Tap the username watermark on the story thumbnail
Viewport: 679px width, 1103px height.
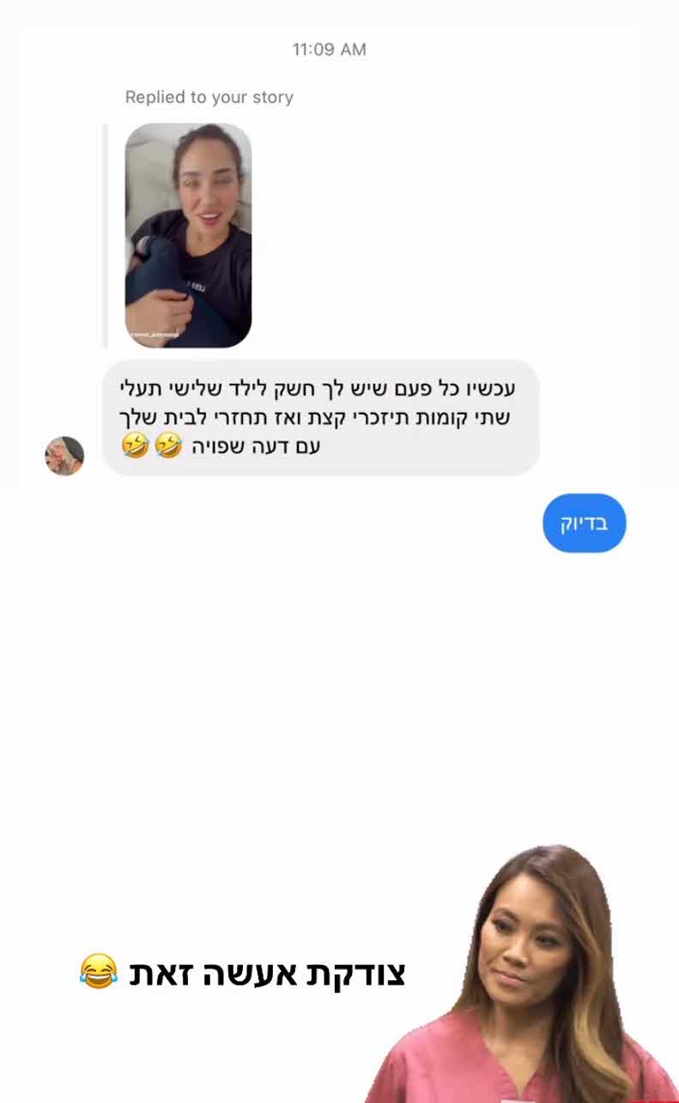(154, 335)
